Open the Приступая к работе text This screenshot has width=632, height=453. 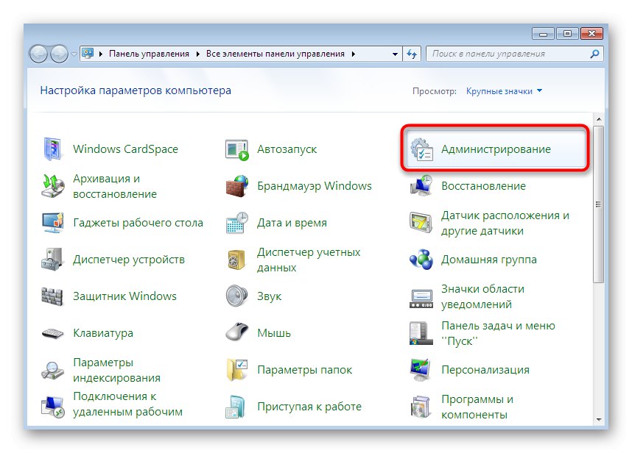click(x=309, y=407)
